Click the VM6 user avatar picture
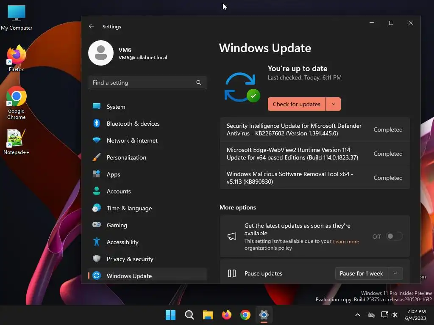 [x=101, y=53]
